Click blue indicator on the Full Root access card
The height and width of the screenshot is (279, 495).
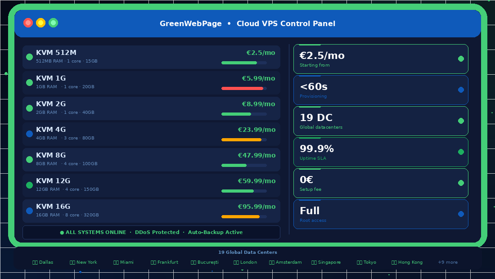pos(460,214)
